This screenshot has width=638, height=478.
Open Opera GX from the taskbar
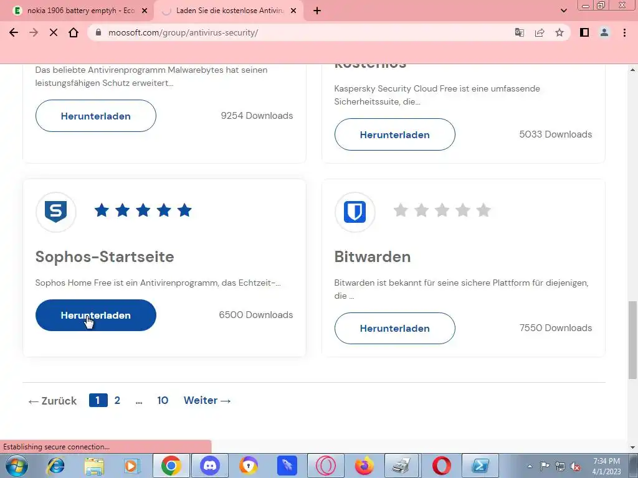325,466
